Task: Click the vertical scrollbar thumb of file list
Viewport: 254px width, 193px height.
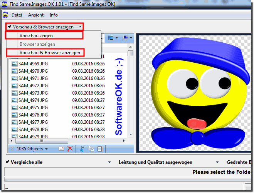Action: click(130, 53)
